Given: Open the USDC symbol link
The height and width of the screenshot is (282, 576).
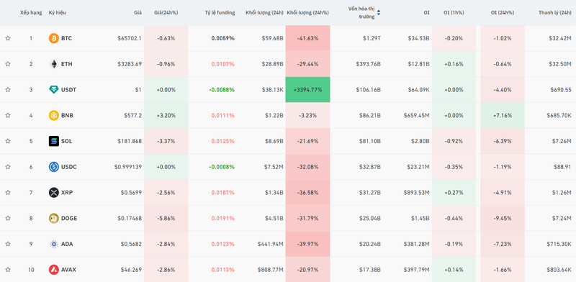Looking at the screenshot, I should click(68, 167).
